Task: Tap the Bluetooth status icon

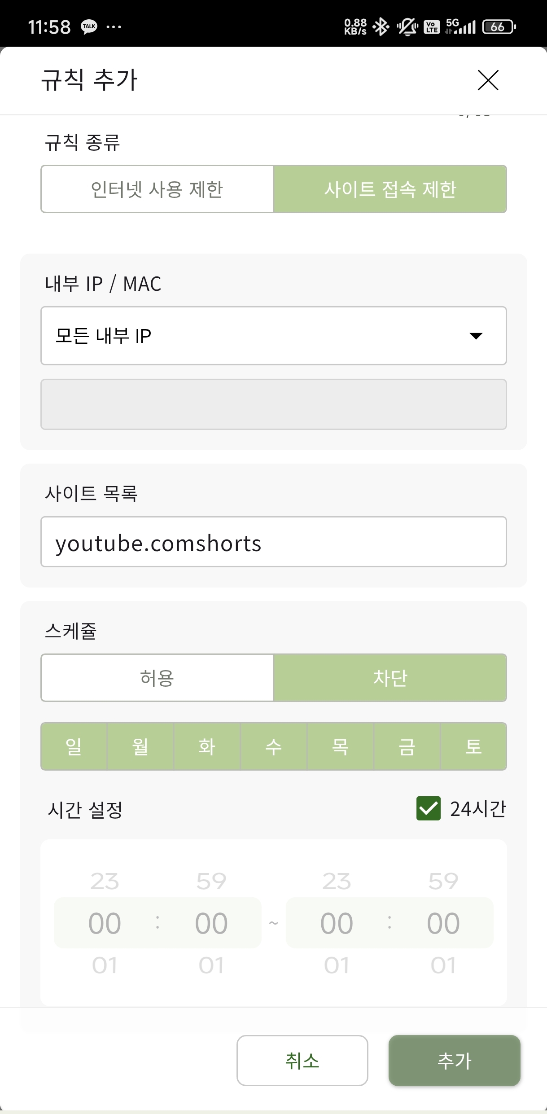Action: 381,27
